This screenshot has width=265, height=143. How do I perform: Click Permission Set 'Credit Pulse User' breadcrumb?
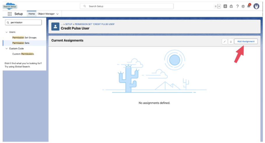95,24
